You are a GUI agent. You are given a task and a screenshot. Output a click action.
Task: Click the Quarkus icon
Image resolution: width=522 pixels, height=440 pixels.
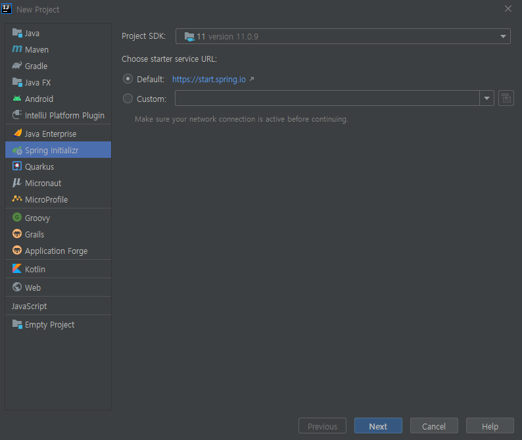[x=17, y=166]
